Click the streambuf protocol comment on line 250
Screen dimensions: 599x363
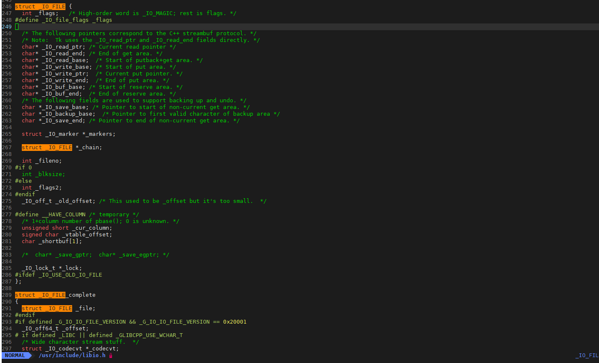(x=139, y=34)
